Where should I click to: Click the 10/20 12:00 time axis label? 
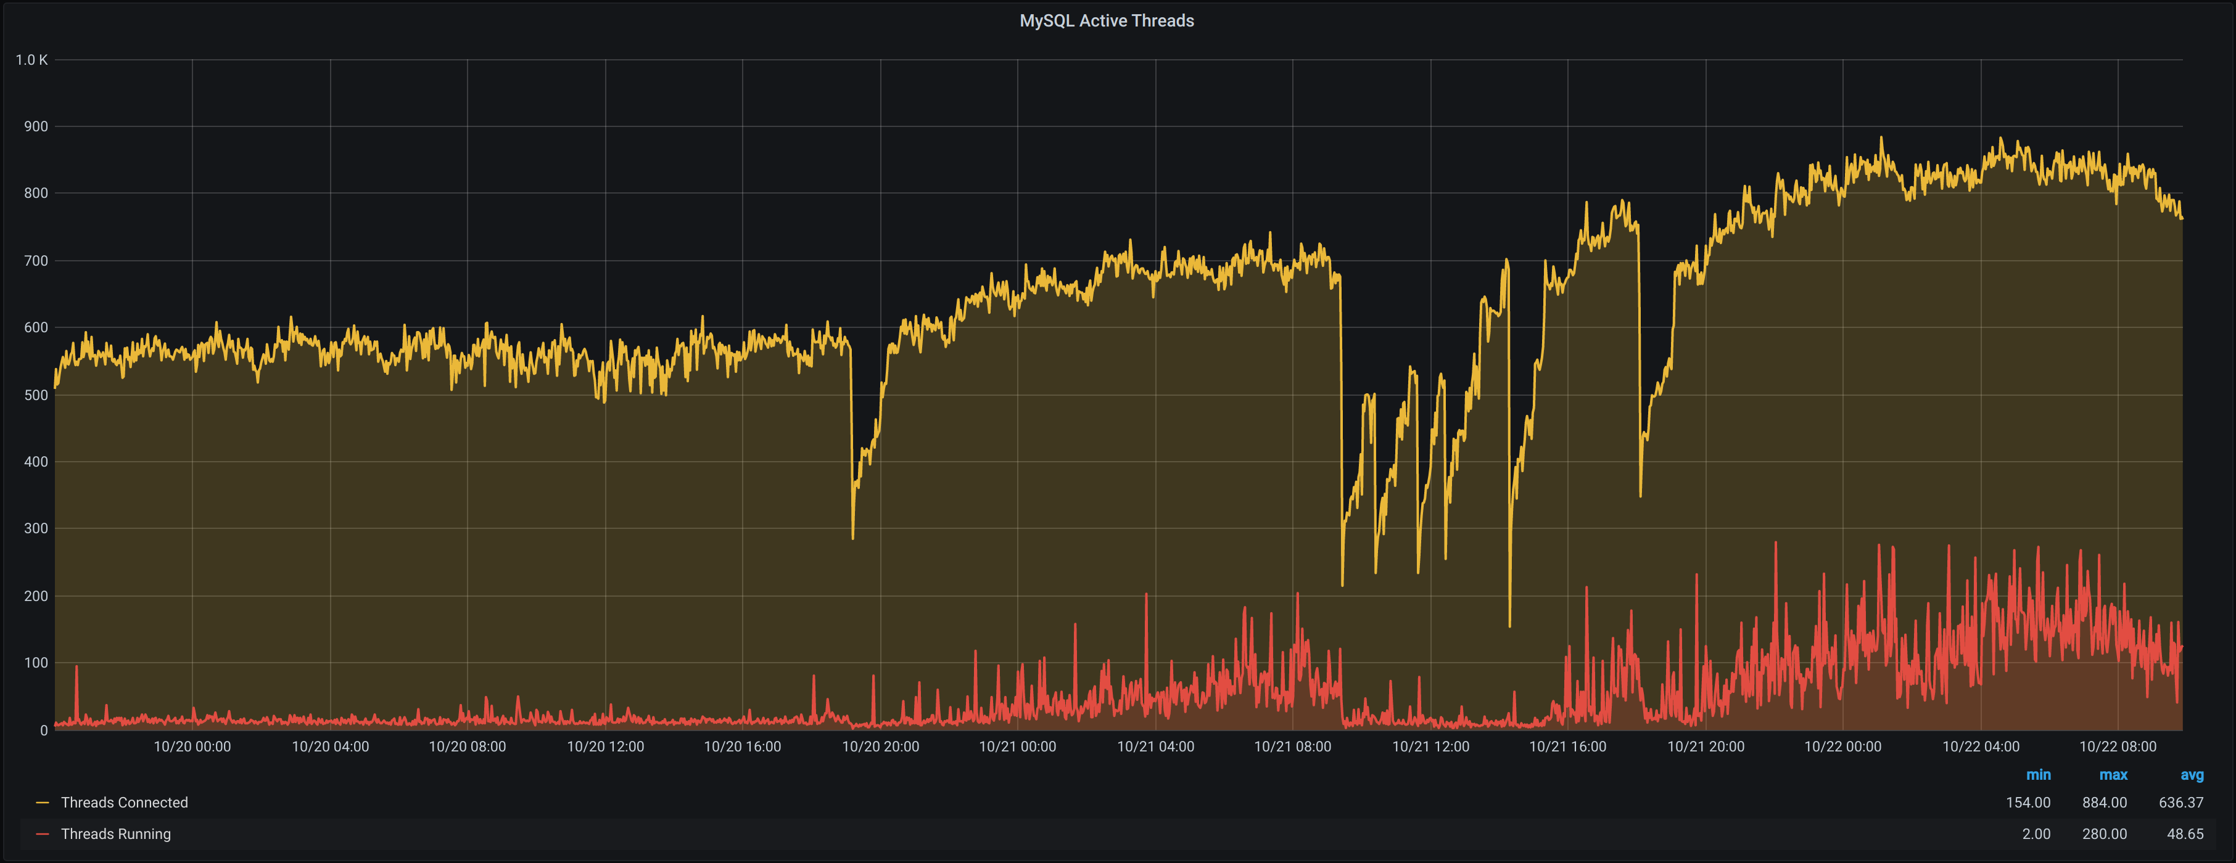click(605, 746)
